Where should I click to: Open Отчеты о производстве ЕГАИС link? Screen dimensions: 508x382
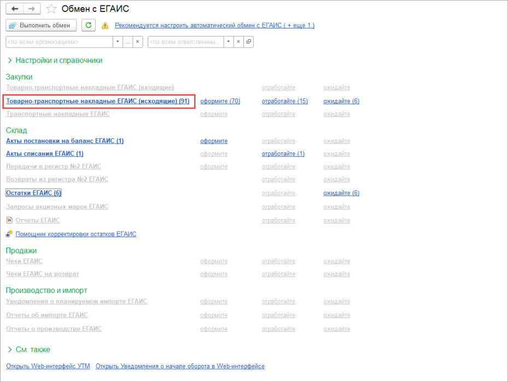click(54, 329)
